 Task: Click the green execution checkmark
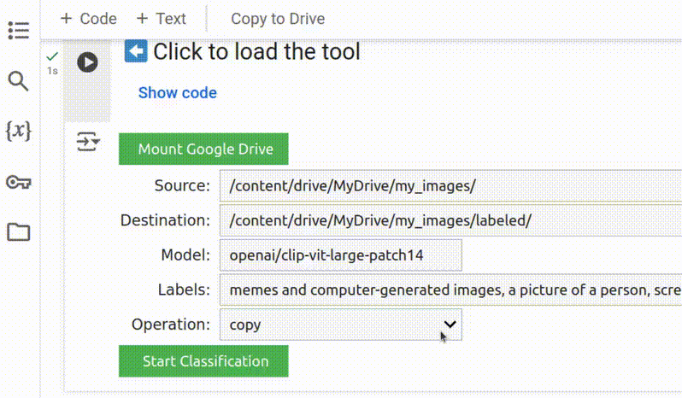point(52,56)
